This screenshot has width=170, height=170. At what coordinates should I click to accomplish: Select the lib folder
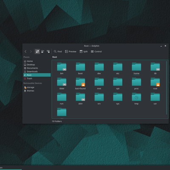pos(155,68)
